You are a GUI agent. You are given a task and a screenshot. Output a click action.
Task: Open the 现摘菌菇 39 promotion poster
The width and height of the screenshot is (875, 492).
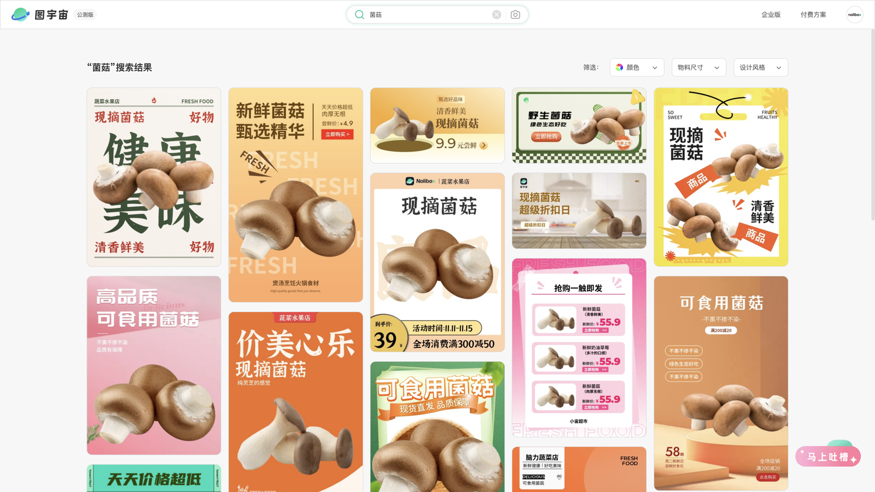(437, 262)
